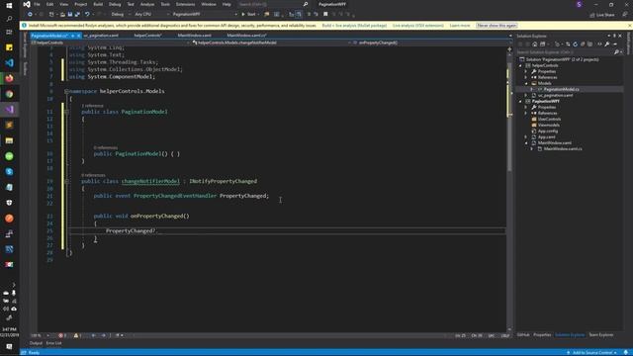Open the Analyze menu
The width and height of the screenshot is (633, 356).
pyautogui.click(x=147, y=4)
